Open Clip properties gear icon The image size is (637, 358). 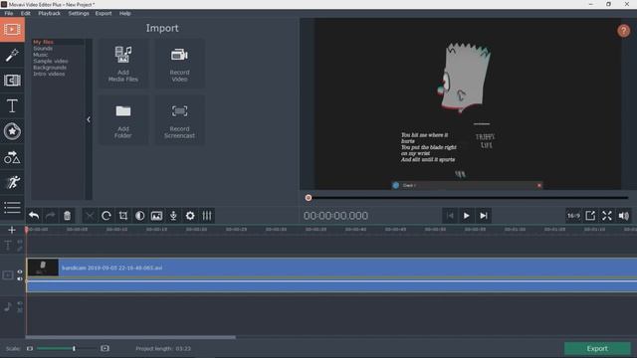190,216
